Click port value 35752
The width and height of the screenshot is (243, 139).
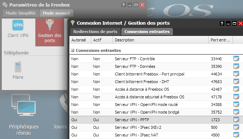click(216, 112)
